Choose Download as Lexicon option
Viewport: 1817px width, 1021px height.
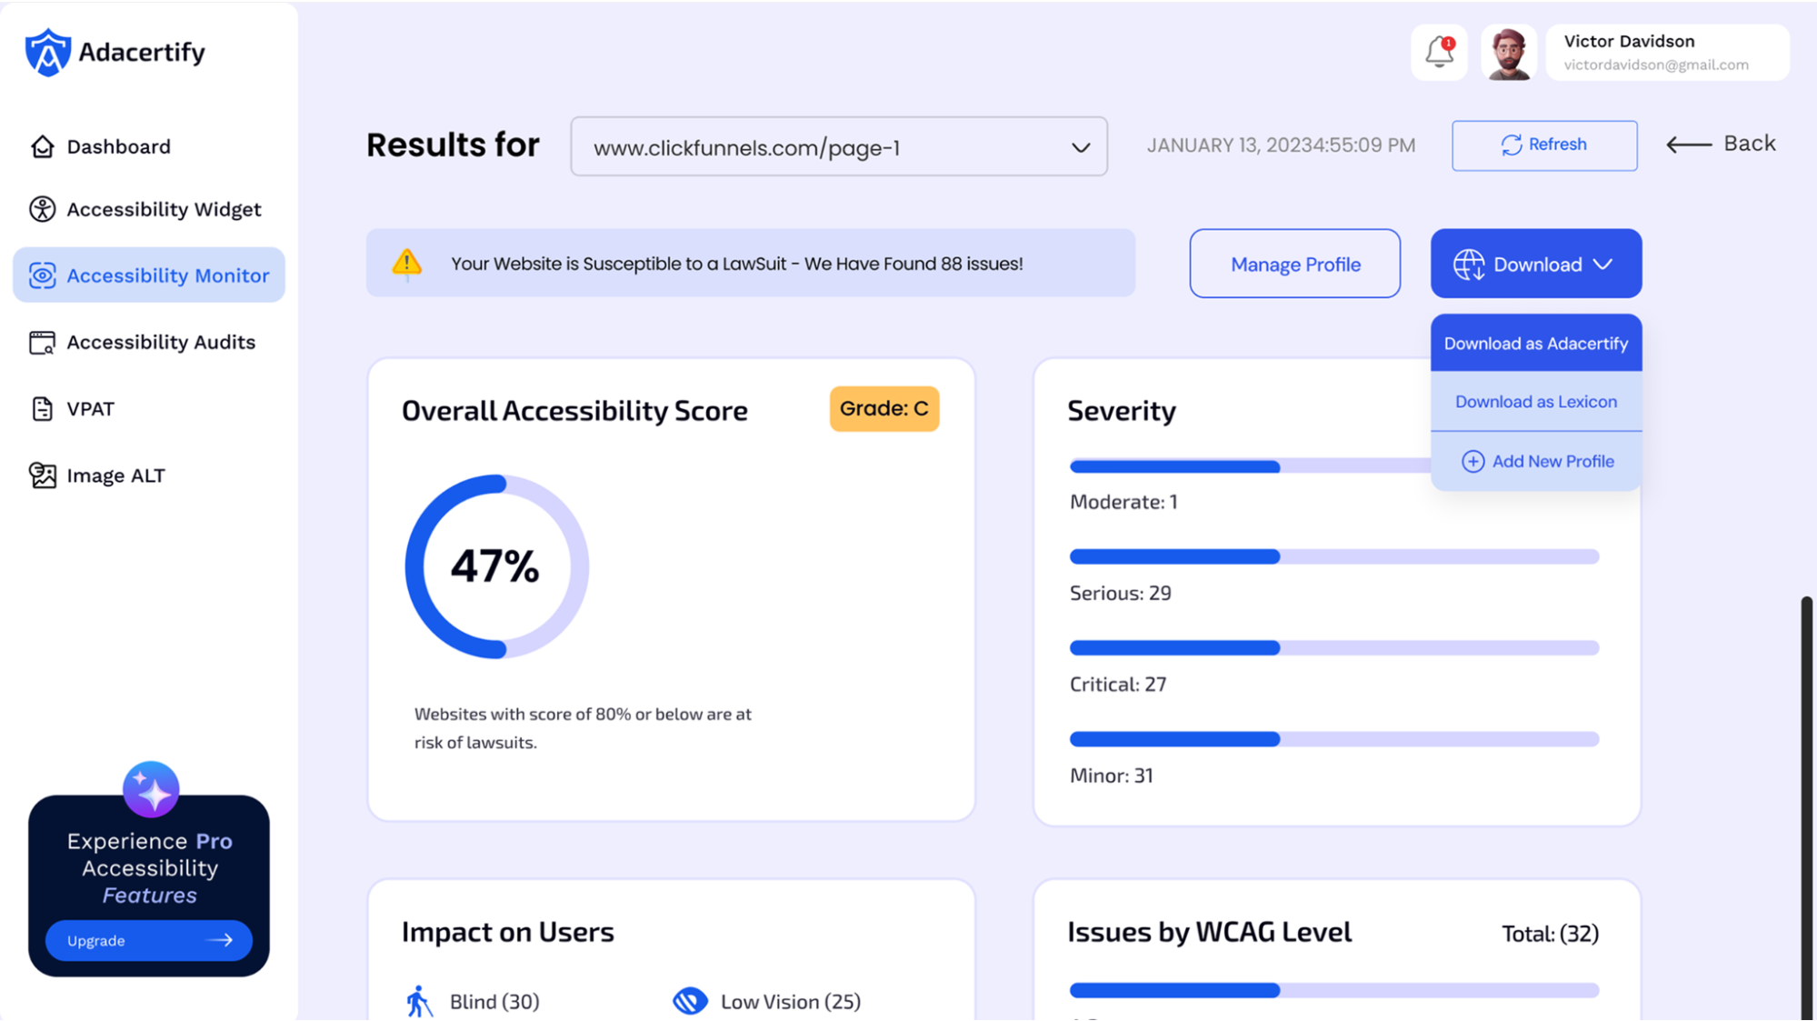coord(1536,402)
